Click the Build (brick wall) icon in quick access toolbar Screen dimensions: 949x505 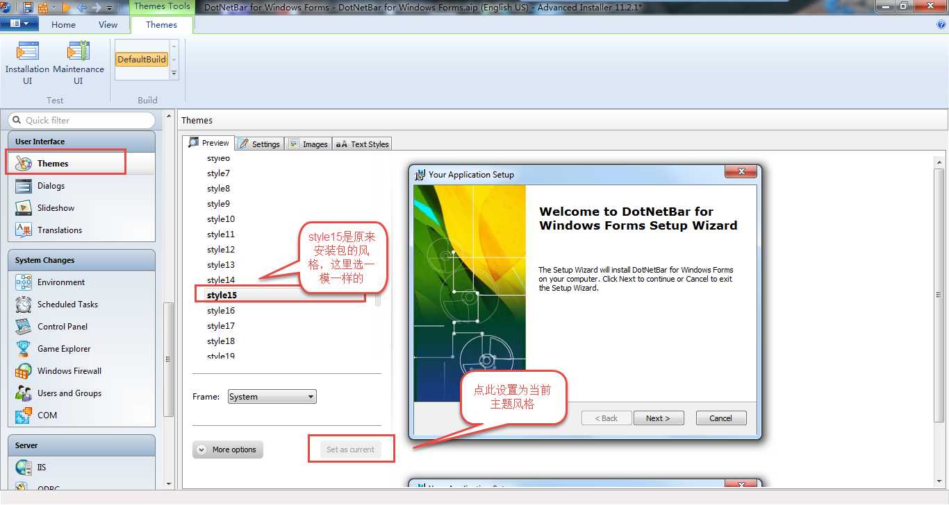43,8
